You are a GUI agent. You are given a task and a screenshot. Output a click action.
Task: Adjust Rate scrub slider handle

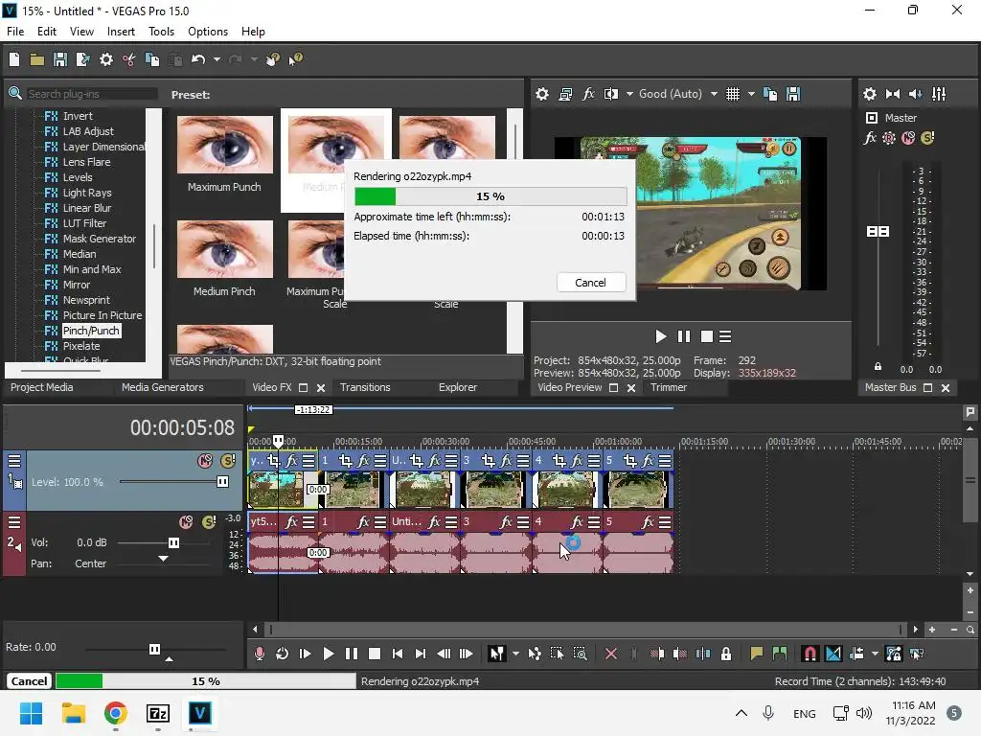click(154, 649)
